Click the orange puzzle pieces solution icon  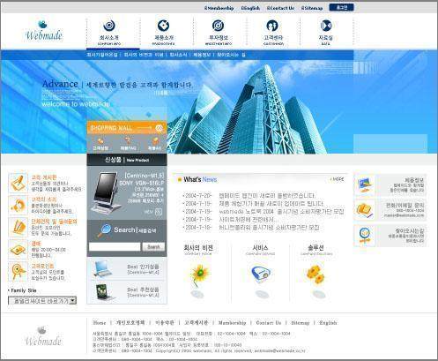point(316,275)
